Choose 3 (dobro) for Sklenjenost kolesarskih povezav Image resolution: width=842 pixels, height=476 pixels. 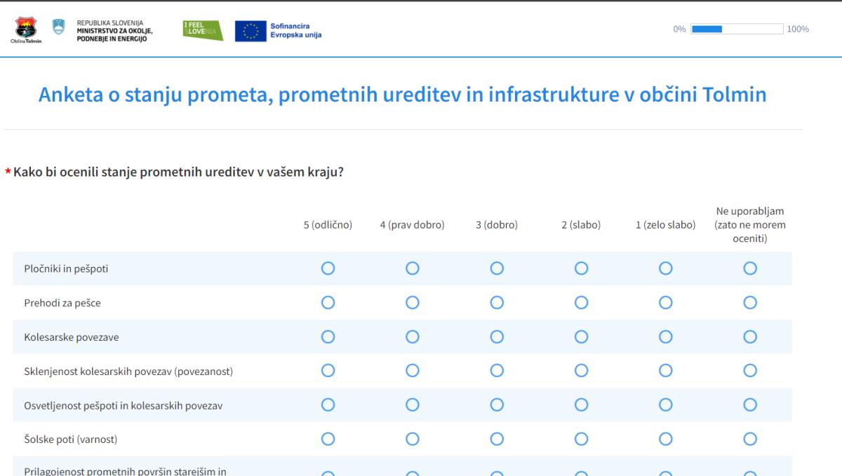point(497,370)
